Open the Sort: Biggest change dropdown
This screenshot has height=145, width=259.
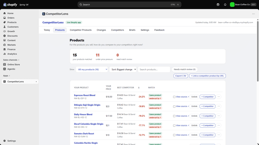123,69
